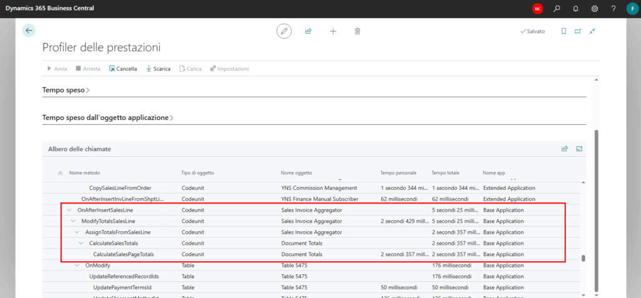
Task: Click the bookmark icon
Action: tap(563, 31)
